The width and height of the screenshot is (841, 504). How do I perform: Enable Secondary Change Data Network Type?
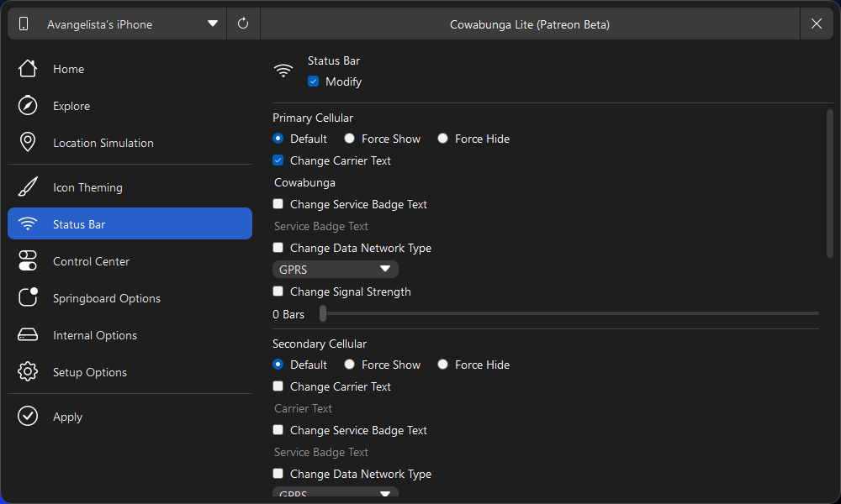278,474
